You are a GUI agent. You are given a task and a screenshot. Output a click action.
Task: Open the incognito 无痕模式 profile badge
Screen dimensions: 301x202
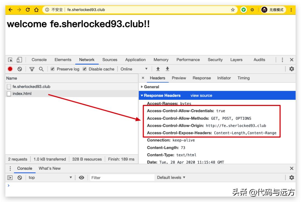pos(273,10)
